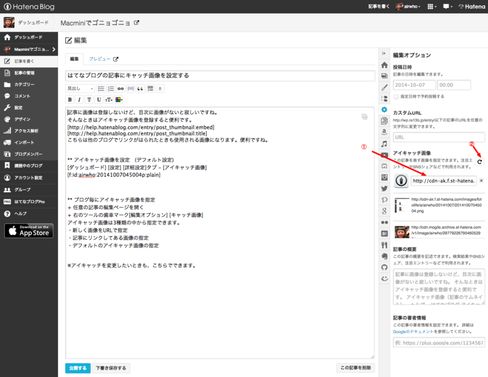Collapse the sidebar panel with arrow icon

tap(384, 54)
